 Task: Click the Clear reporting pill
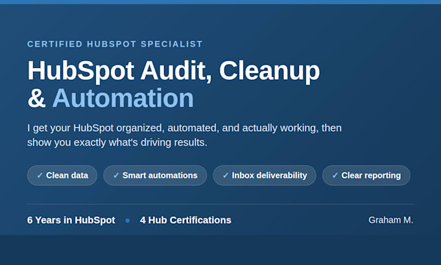(x=366, y=176)
